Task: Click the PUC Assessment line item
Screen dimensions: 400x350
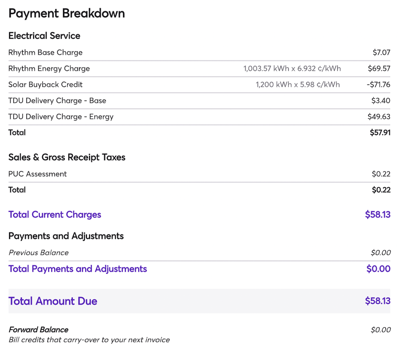Action: click(37, 174)
